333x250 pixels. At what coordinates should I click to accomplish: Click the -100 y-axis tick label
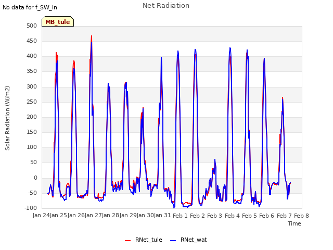31,208
